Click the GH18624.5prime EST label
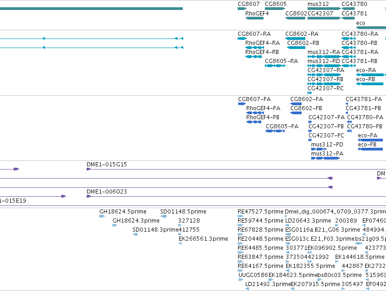This screenshot has width=386, height=291. click(123, 212)
